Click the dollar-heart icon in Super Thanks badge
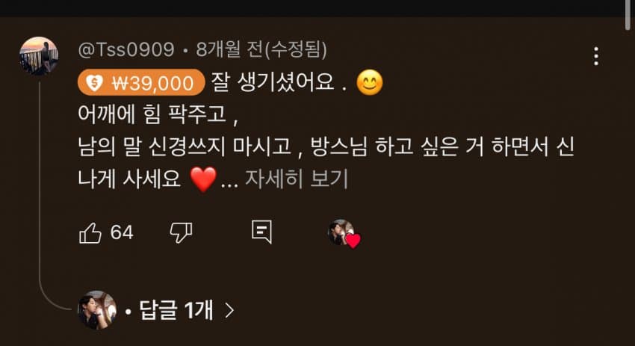This screenshot has width=635, height=346. 94,83
